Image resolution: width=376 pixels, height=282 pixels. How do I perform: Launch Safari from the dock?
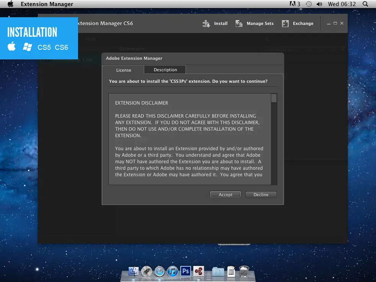[160, 271]
